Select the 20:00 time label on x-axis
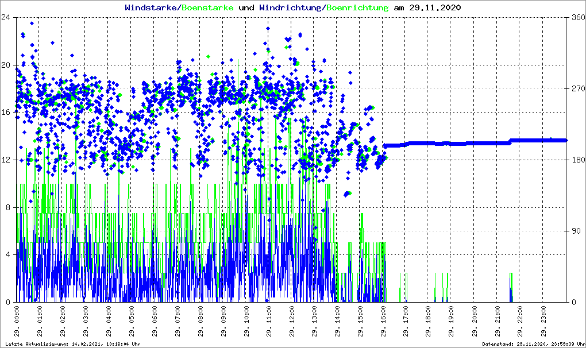586x348 pixels. (x=475, y=322)
